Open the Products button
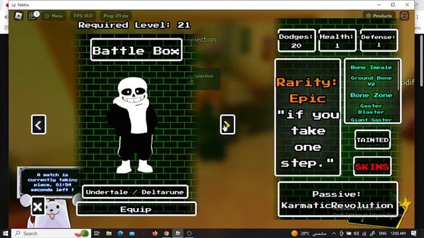424x238 pixels. [x=379, y=16]
